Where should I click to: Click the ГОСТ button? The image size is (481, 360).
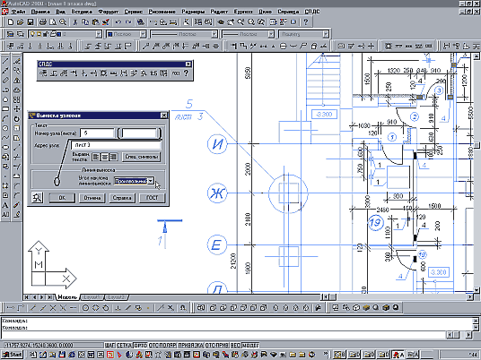click(x=153, y=197)
